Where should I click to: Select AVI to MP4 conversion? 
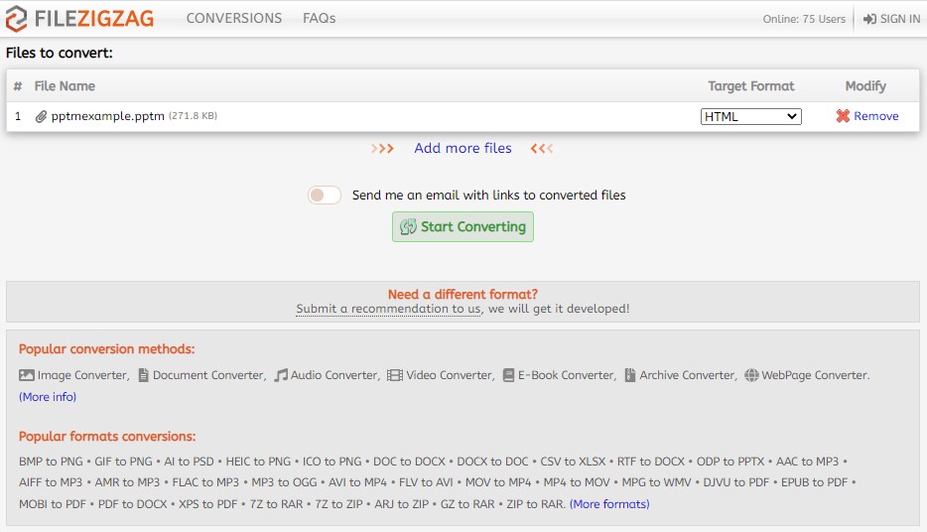[357, 482]
